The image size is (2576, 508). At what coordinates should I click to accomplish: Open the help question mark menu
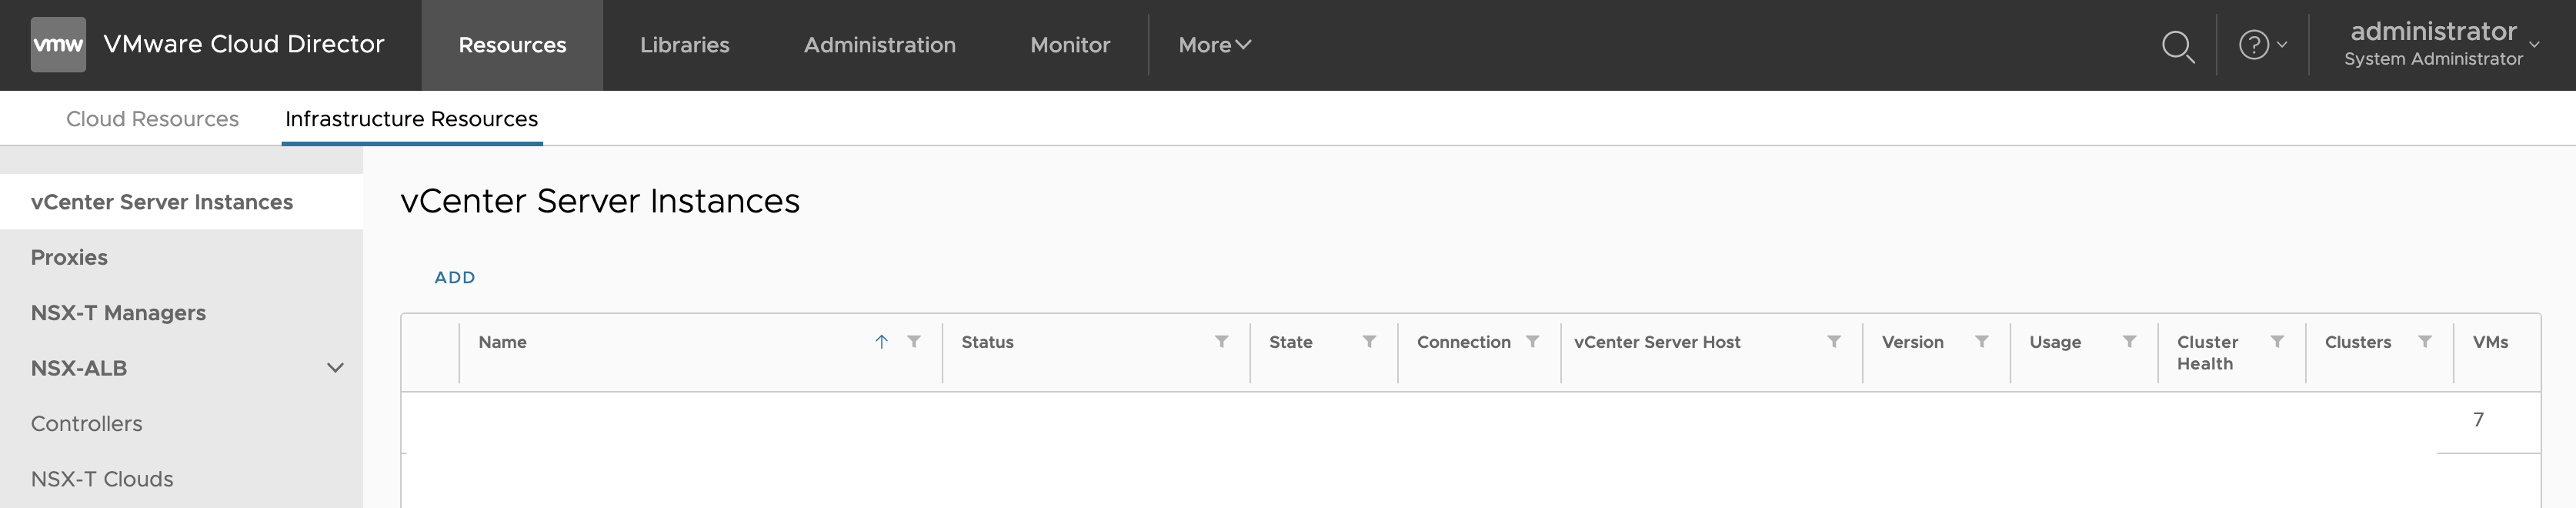(2262, 45)
